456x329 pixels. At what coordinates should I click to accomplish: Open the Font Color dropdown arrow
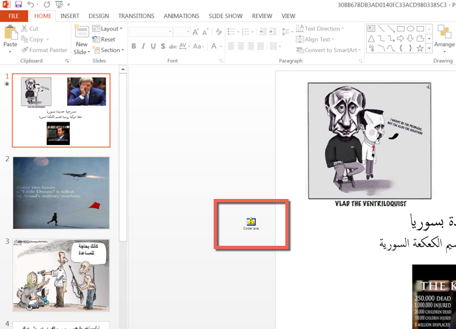point(221,46)
